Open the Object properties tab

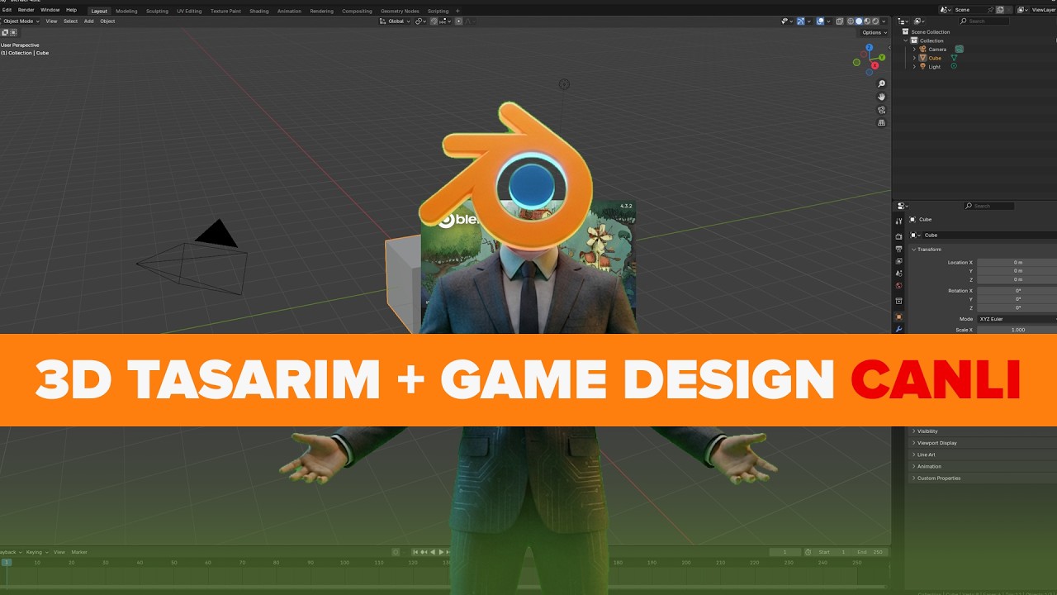point(898,317)
